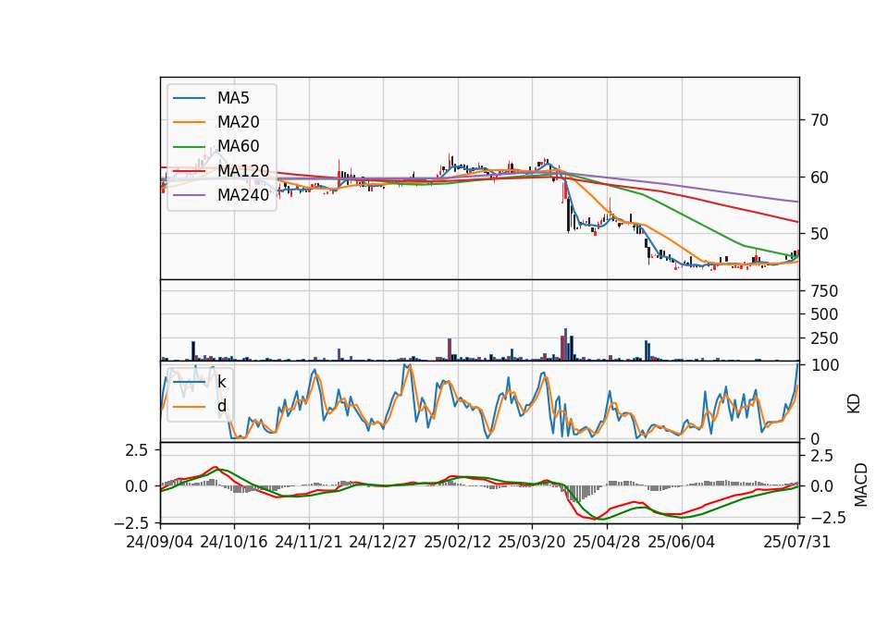Click the −2.5 tick on right MACD axis

tap(828, 518)
